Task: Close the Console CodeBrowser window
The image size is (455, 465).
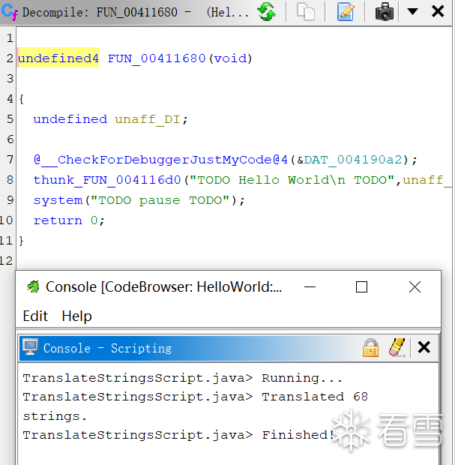Action: click(415, 286)
